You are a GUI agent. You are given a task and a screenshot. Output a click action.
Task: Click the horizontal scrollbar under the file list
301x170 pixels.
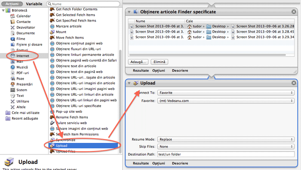[208, 55]
